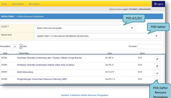
Task: Sort table by Kode column
Action: (x=5, y=53)
